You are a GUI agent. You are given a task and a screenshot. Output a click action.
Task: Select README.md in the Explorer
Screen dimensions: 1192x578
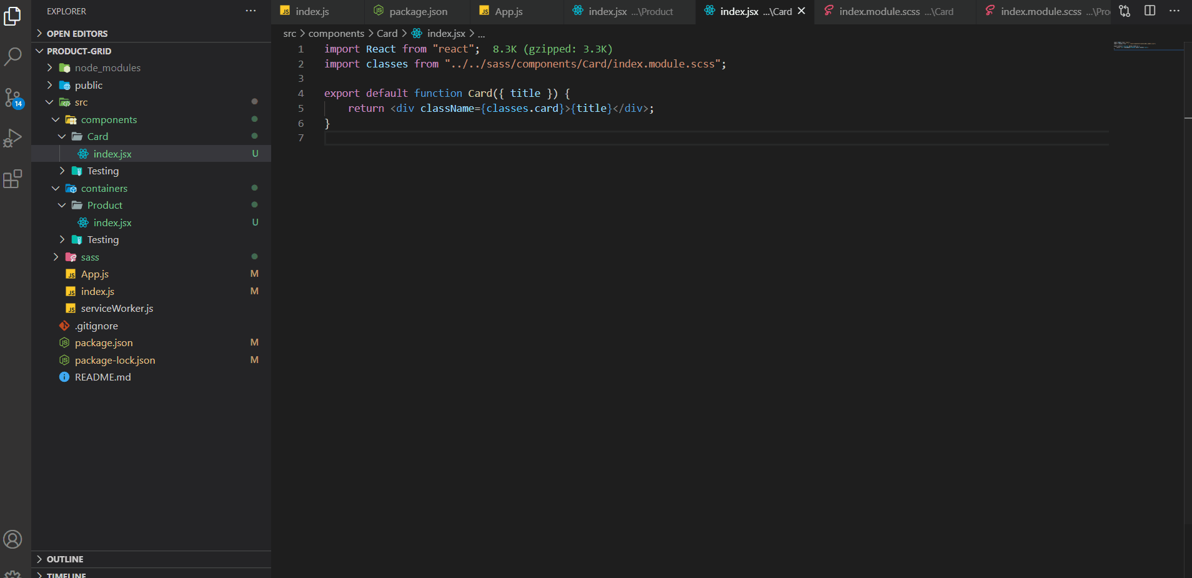[x=102, y=377]
